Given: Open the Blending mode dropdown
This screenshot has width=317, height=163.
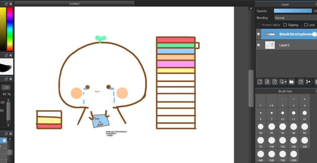Looking at the screenshot, I should [296, 18].
